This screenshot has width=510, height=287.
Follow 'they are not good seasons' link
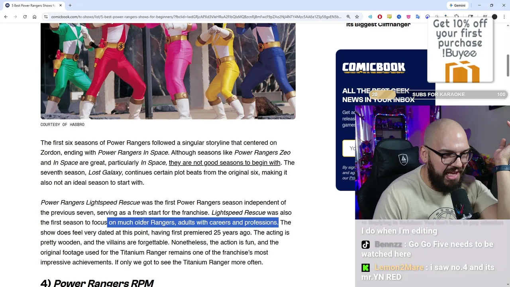click(x=224, y=163)
